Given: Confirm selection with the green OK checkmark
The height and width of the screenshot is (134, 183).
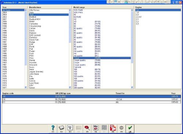Looking at the screenshot, I should tap(130, 129).
